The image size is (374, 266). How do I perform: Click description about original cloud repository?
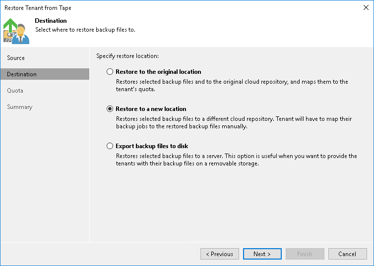coord(232,85)
